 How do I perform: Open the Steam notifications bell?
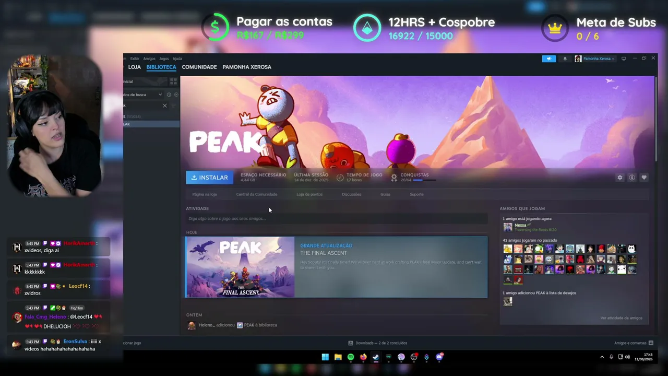click(565, 58)
